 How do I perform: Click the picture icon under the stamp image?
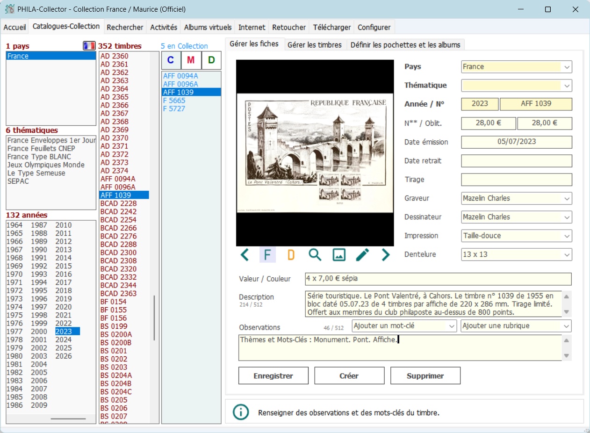pyautogui.click(x=339, y=255)
